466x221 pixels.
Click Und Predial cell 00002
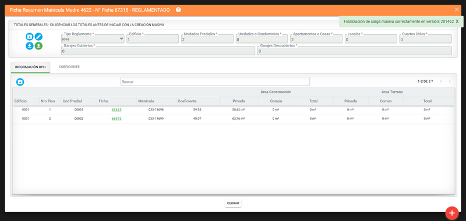pos(79,119)
